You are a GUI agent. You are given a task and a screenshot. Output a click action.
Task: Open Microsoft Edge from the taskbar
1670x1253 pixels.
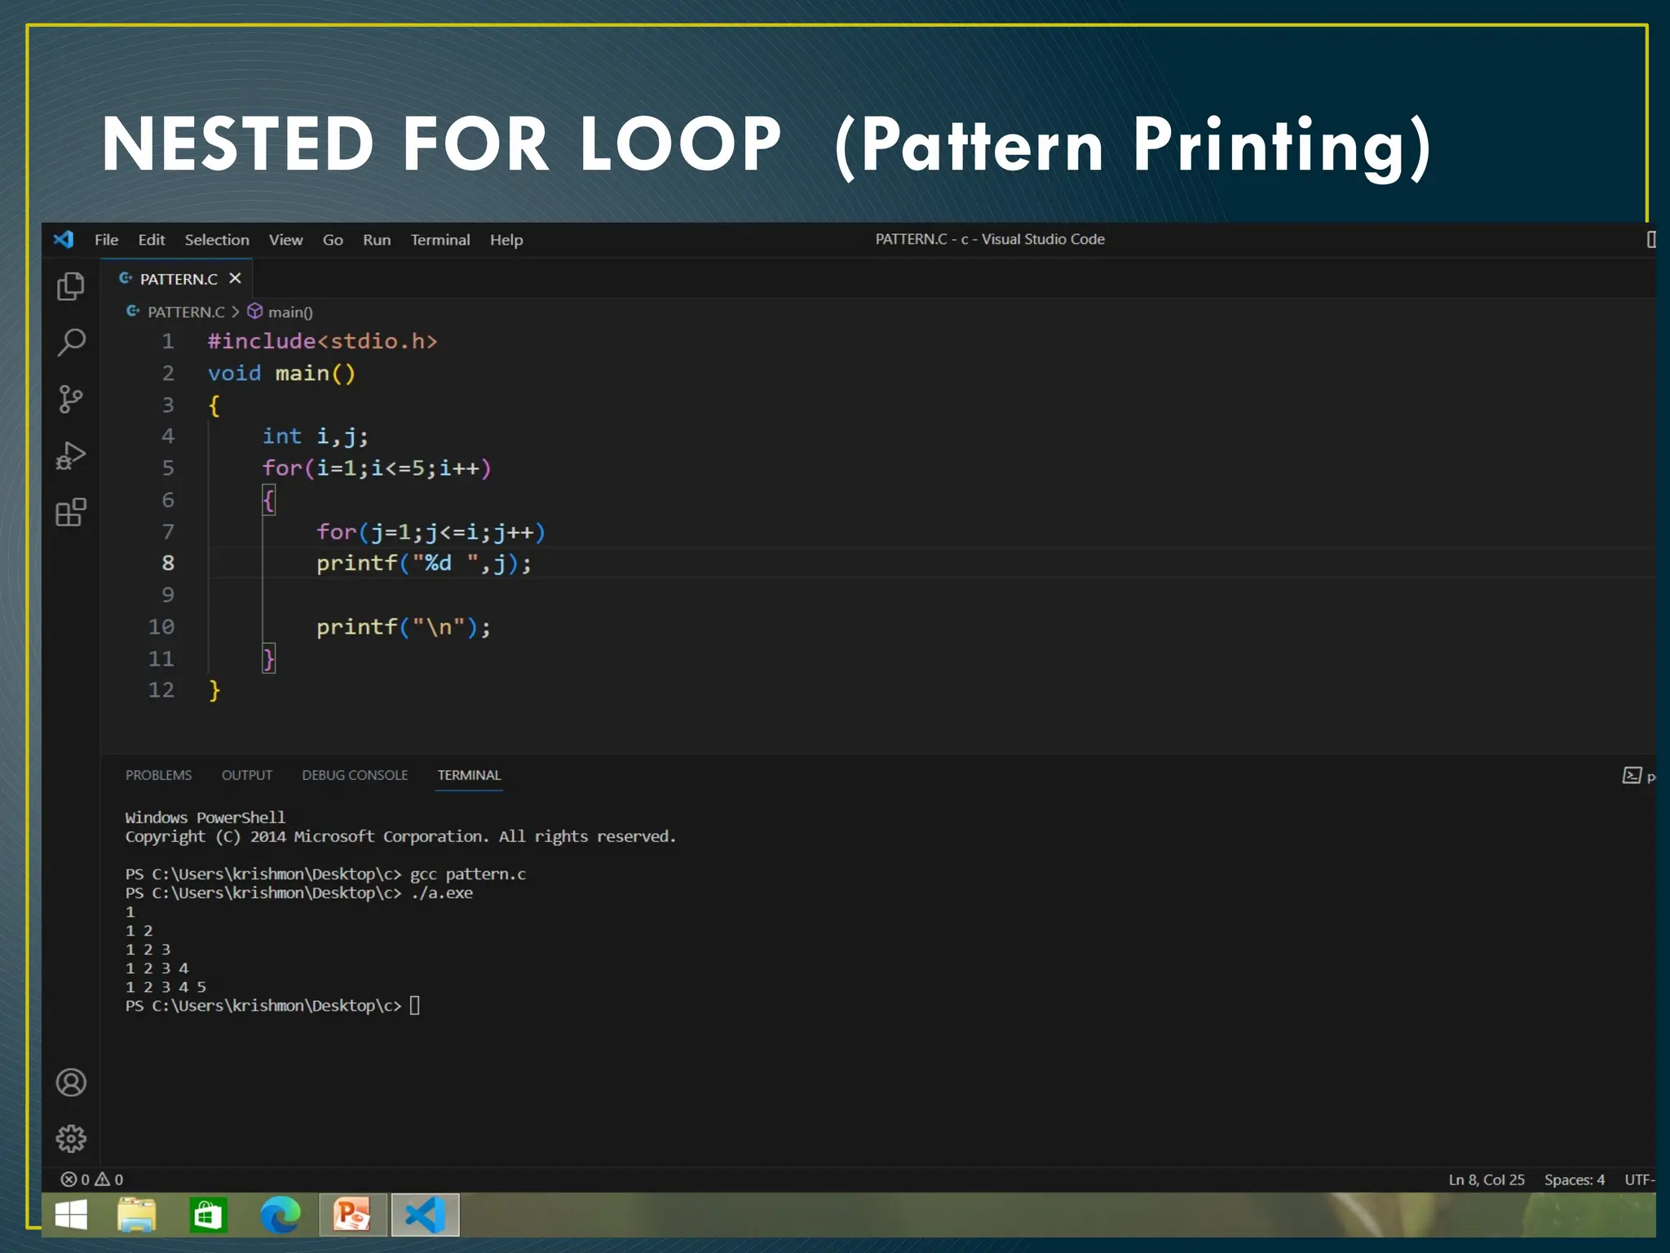click(x=280, y=1215)
